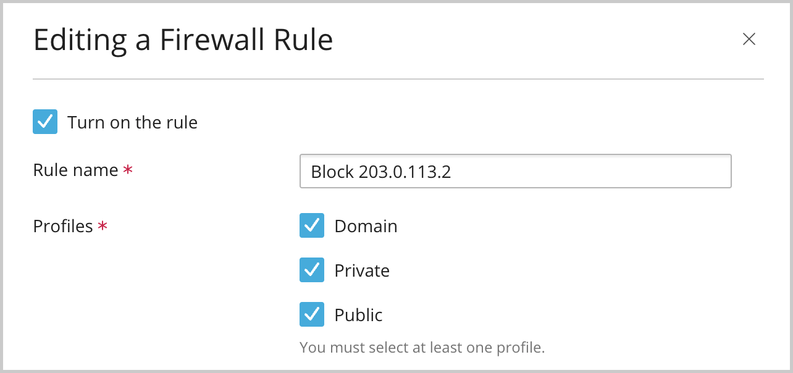Click the blue checkmark beside Domain
The height and width of the screenshot is (373, 793).
(312, 225)
